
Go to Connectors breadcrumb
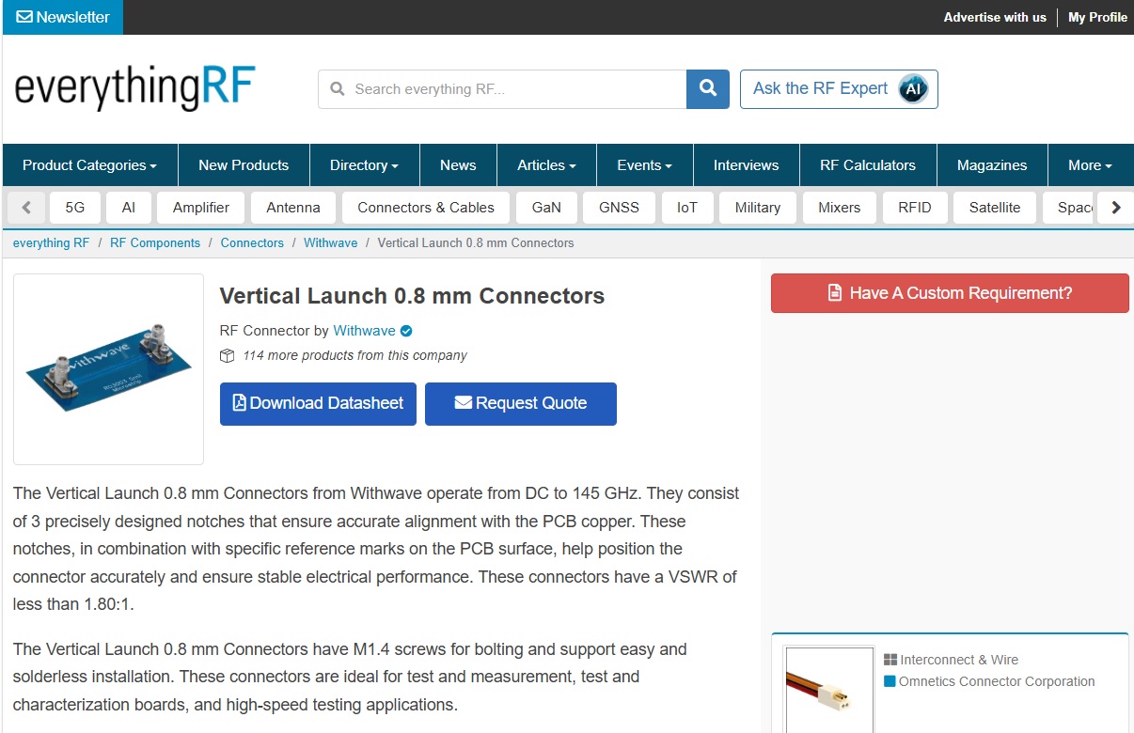(x=252, y=242)
